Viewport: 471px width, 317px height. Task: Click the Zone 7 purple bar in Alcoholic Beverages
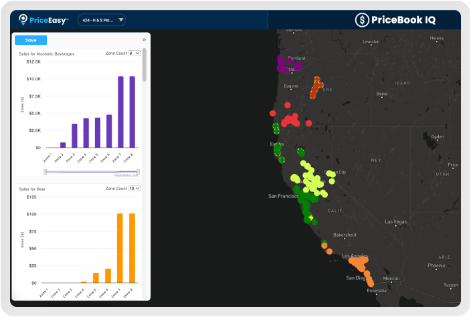tap(120, 112)
